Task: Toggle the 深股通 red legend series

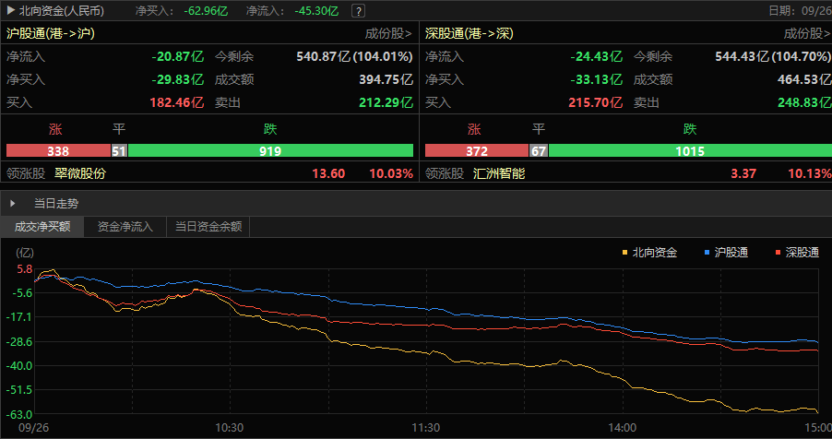Action: (797, 252)
